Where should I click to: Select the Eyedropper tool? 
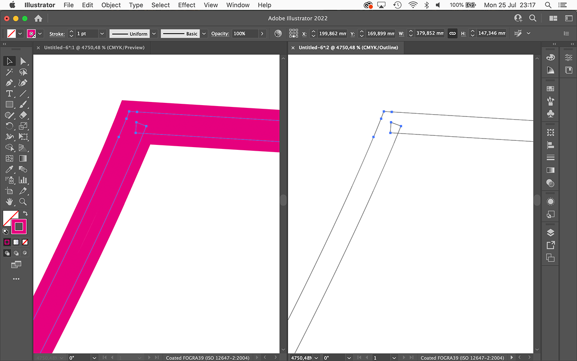[x=9, y=169]
